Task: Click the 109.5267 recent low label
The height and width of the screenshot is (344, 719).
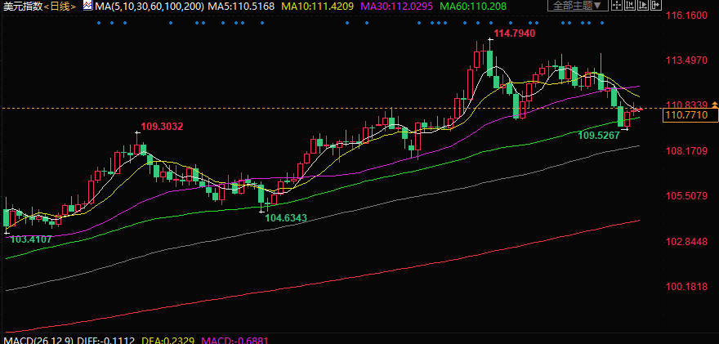Action: point(599,134)
